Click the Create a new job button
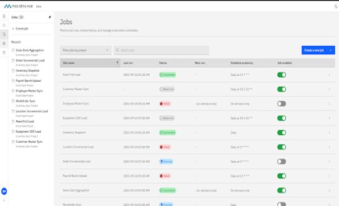The width and height of the screenshot is (339, 206). [318, 50]
